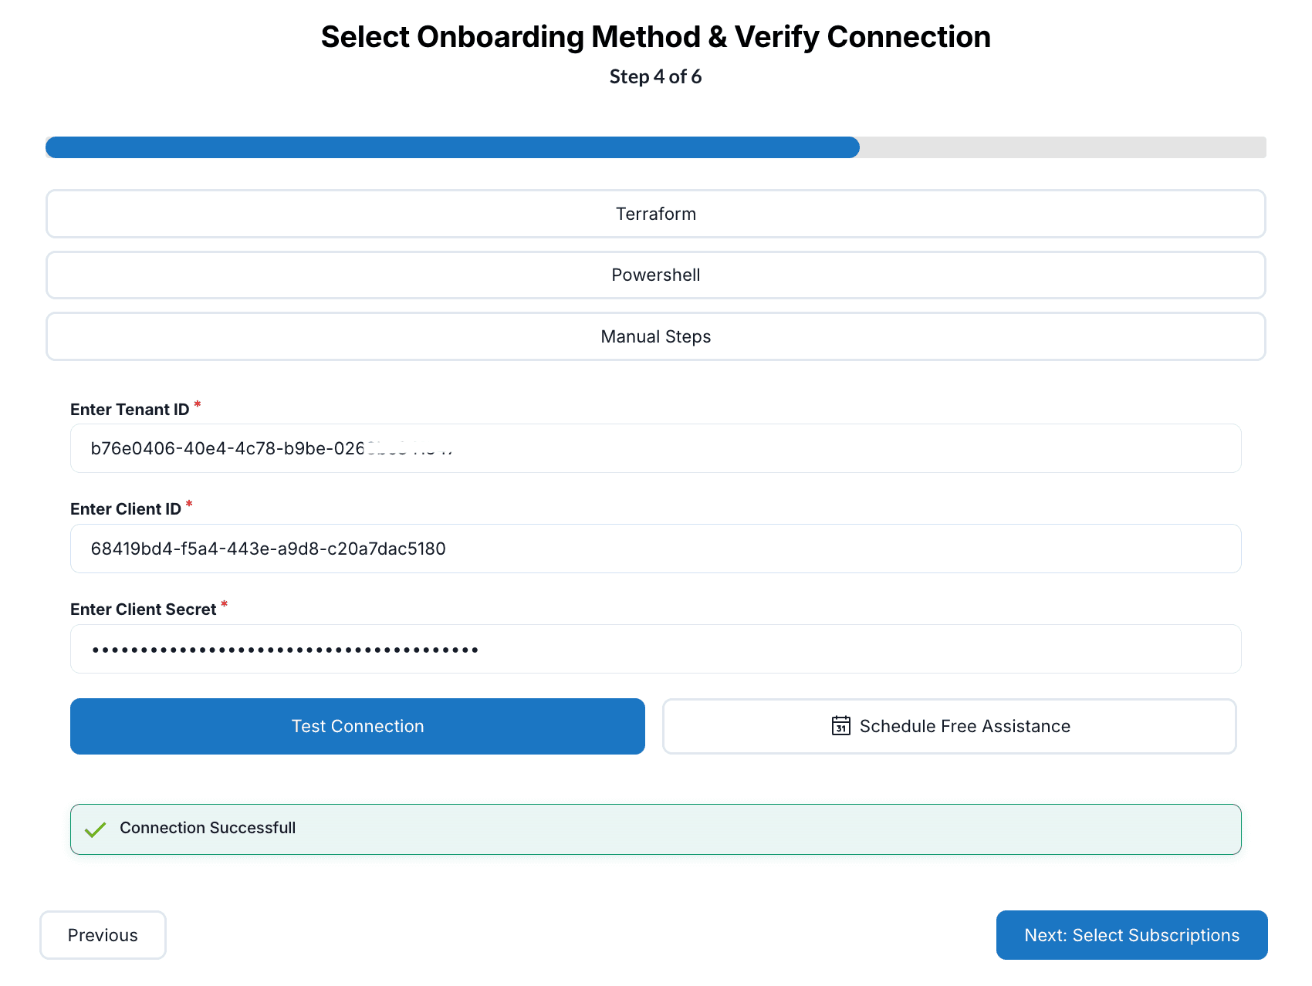1312x986 pixels.
Task: Click the calendar icon beside Schedule Free Assistance
Action: 840,726
